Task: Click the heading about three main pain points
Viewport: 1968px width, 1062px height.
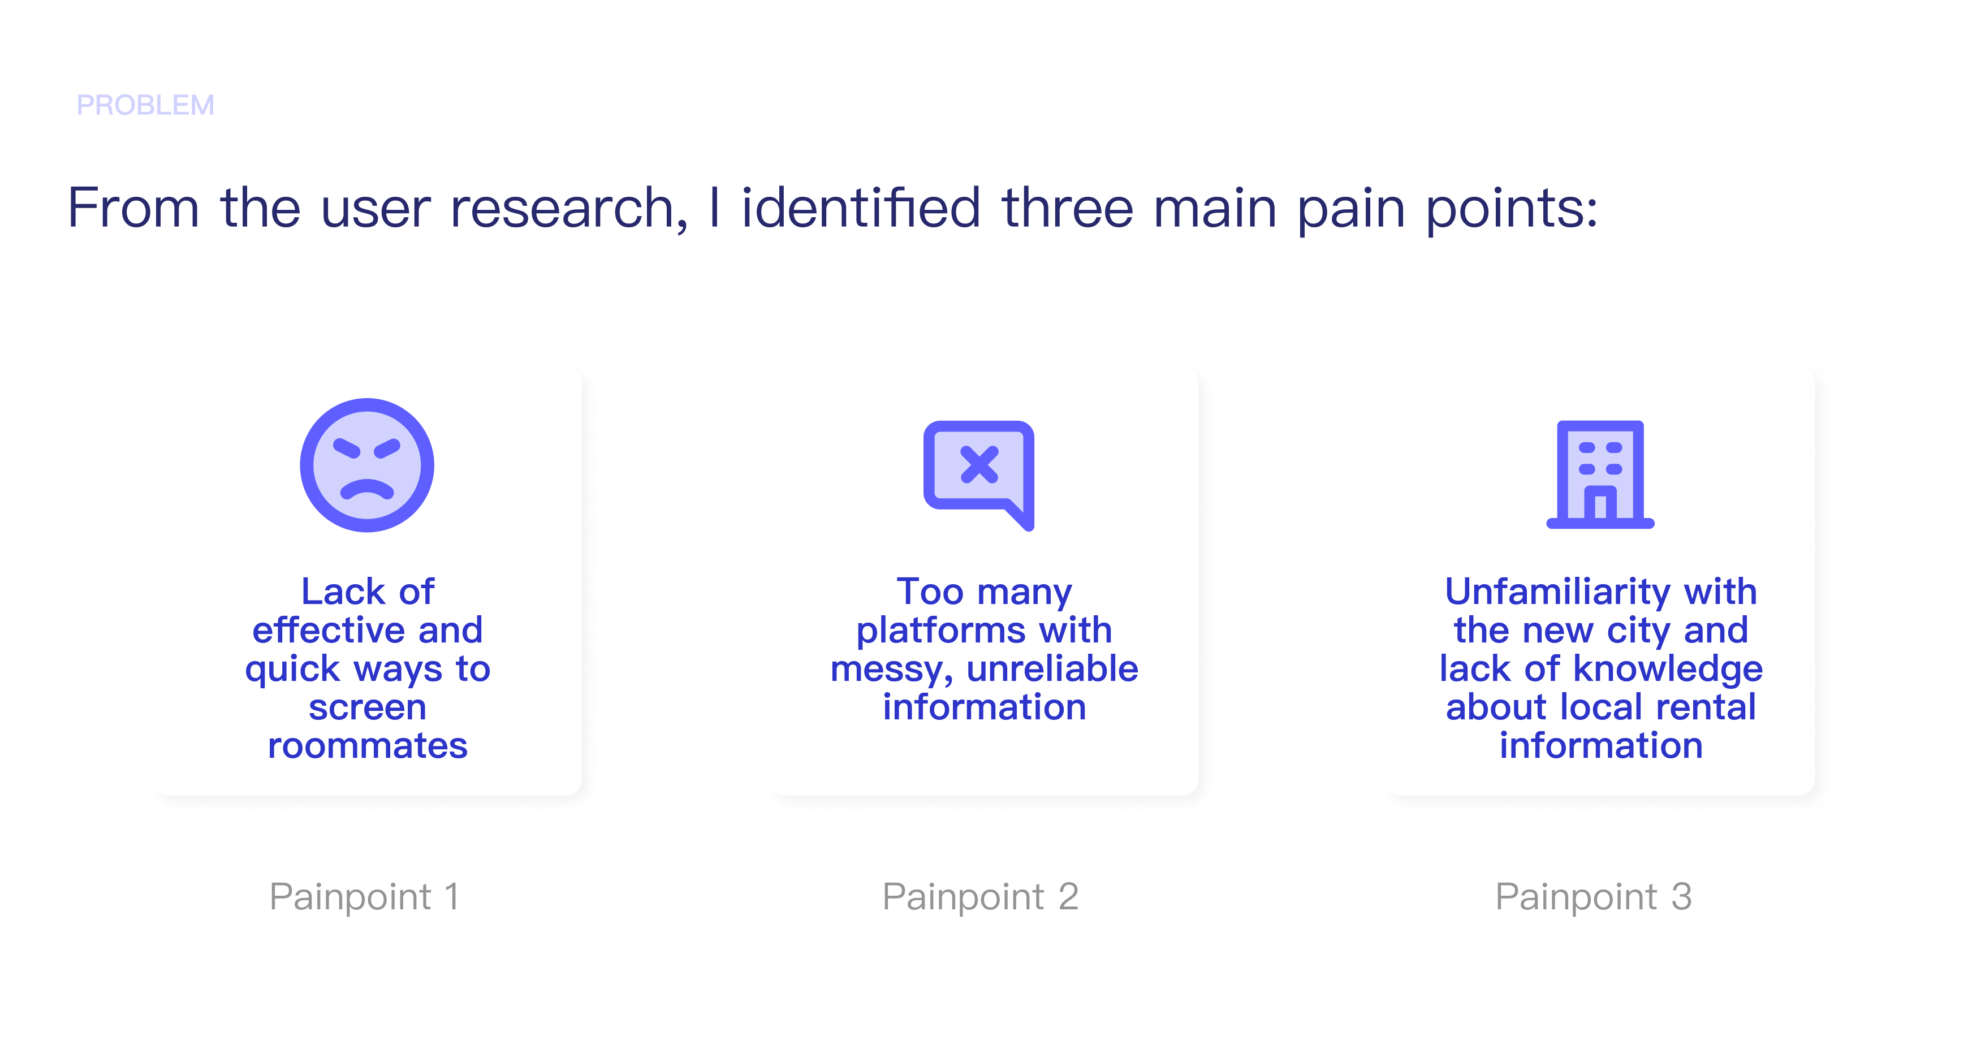Action: [833, 208]
